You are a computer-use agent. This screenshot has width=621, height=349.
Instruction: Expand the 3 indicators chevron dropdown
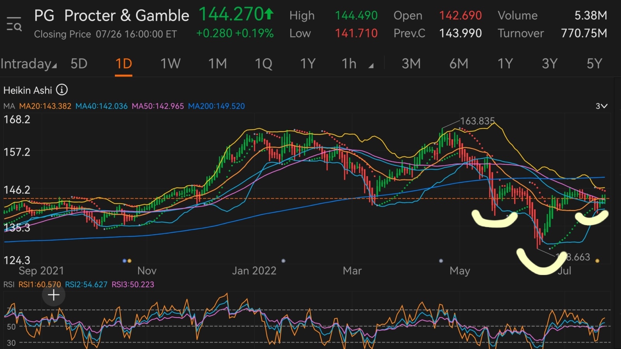tap(602, 106)
